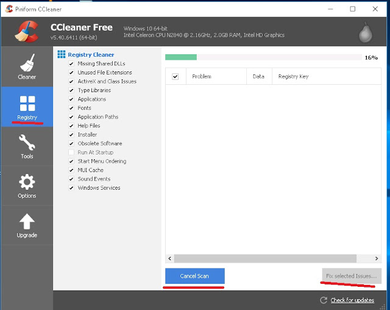The height and width of the screenshot is (310, 390).
Task: Click the 16% progress text
Action: coord(371,58)
